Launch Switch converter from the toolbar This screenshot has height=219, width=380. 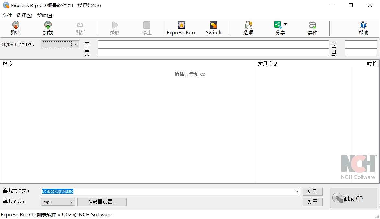(x=214, y=28)
